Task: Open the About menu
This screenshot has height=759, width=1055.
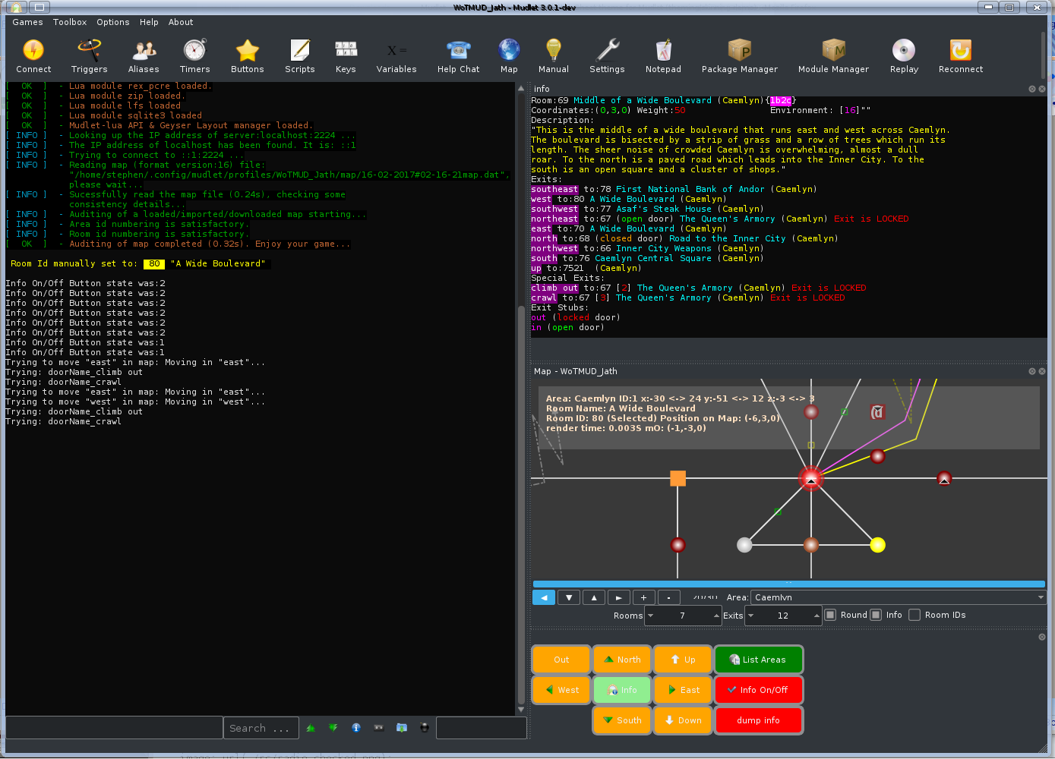Action: (x=181, y=22)
